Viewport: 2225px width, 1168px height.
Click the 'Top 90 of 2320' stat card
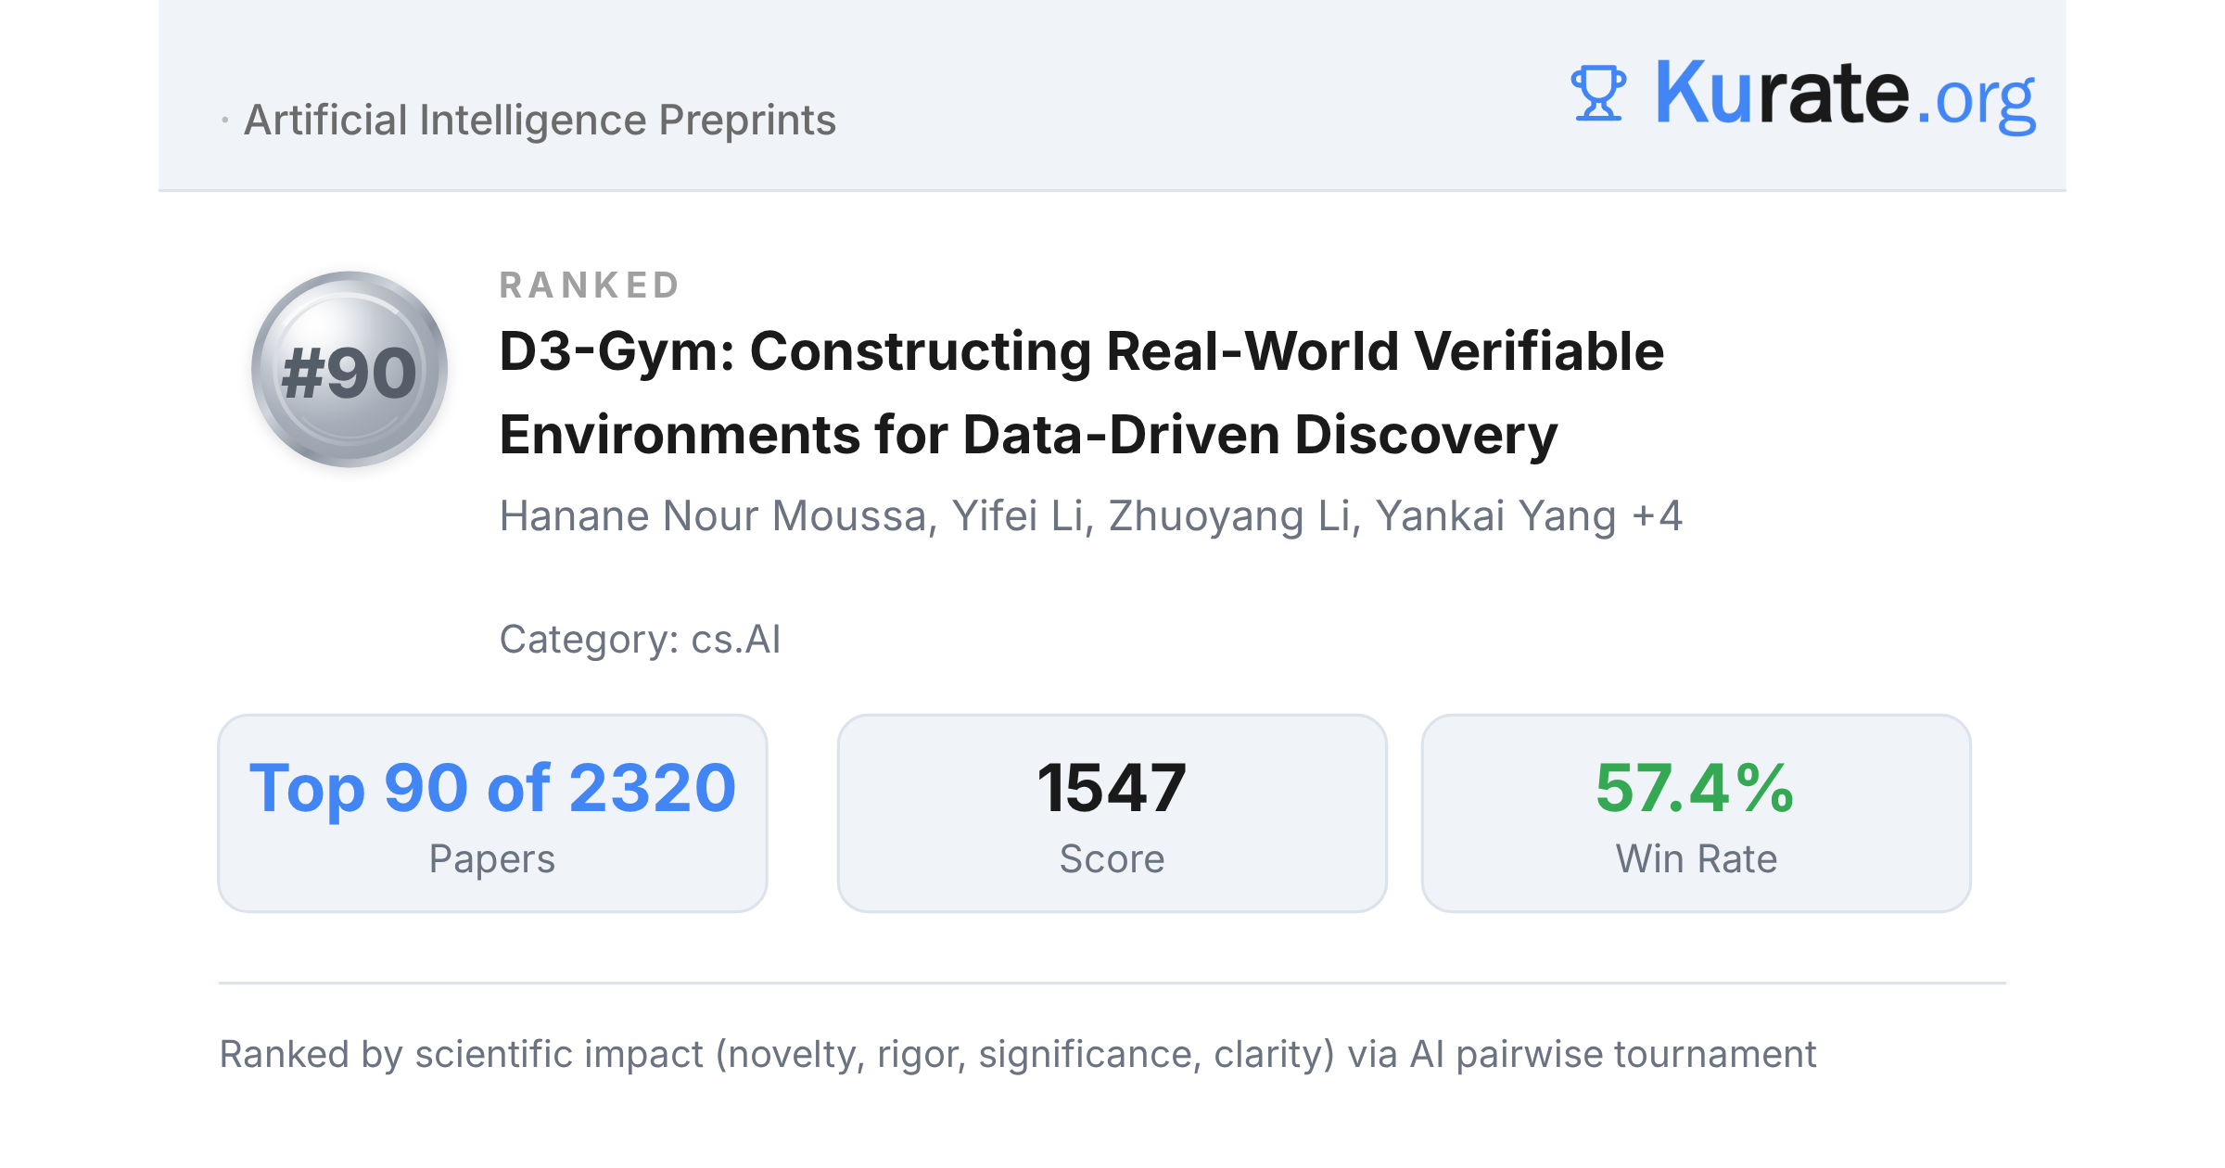(x=492, y=813)
